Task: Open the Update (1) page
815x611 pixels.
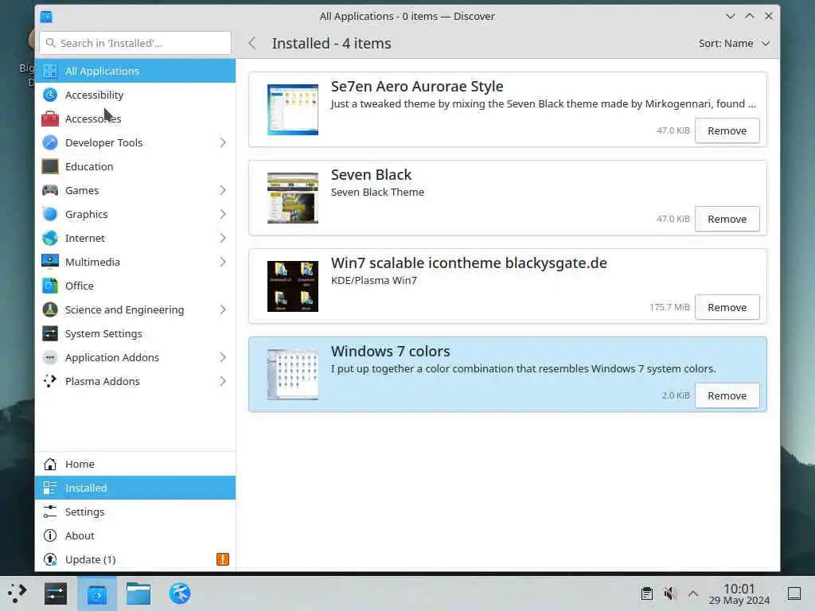Action: 135,559
